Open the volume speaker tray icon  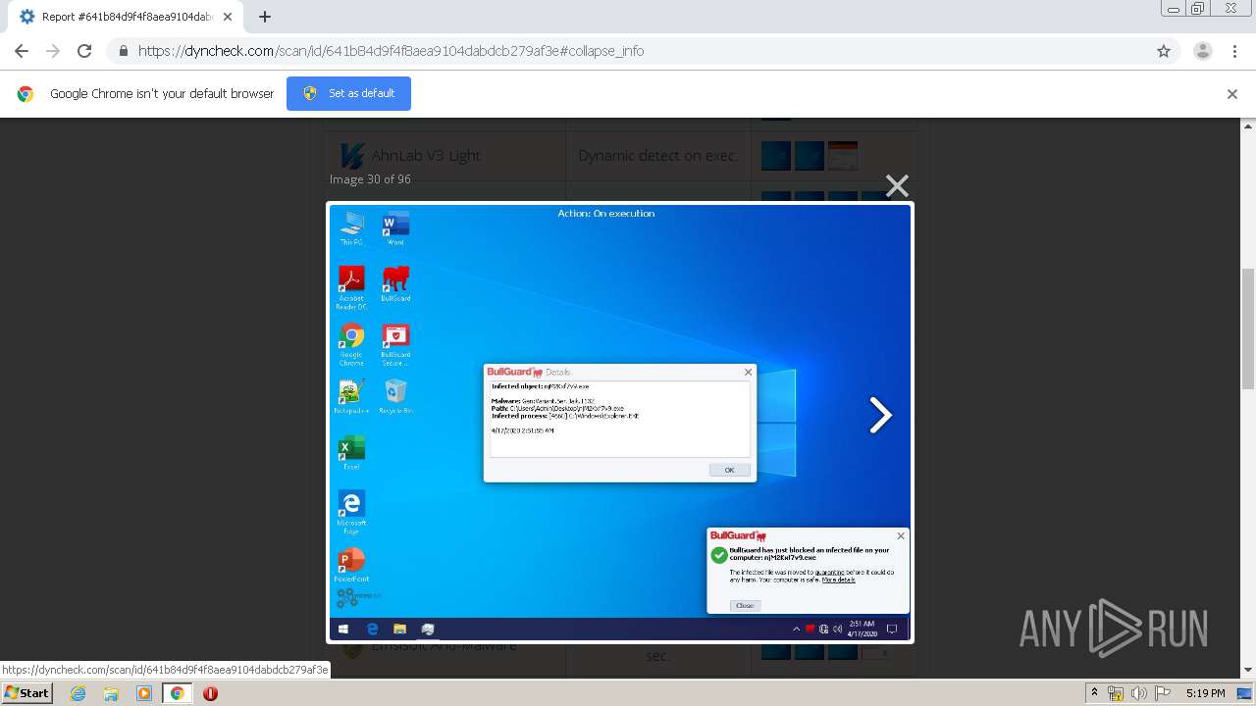tap(1138, 693)
